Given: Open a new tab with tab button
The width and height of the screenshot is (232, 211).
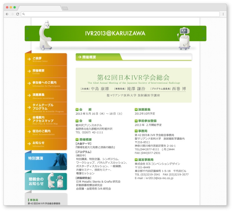Looking at the screenshot, I should coord(65,8).
